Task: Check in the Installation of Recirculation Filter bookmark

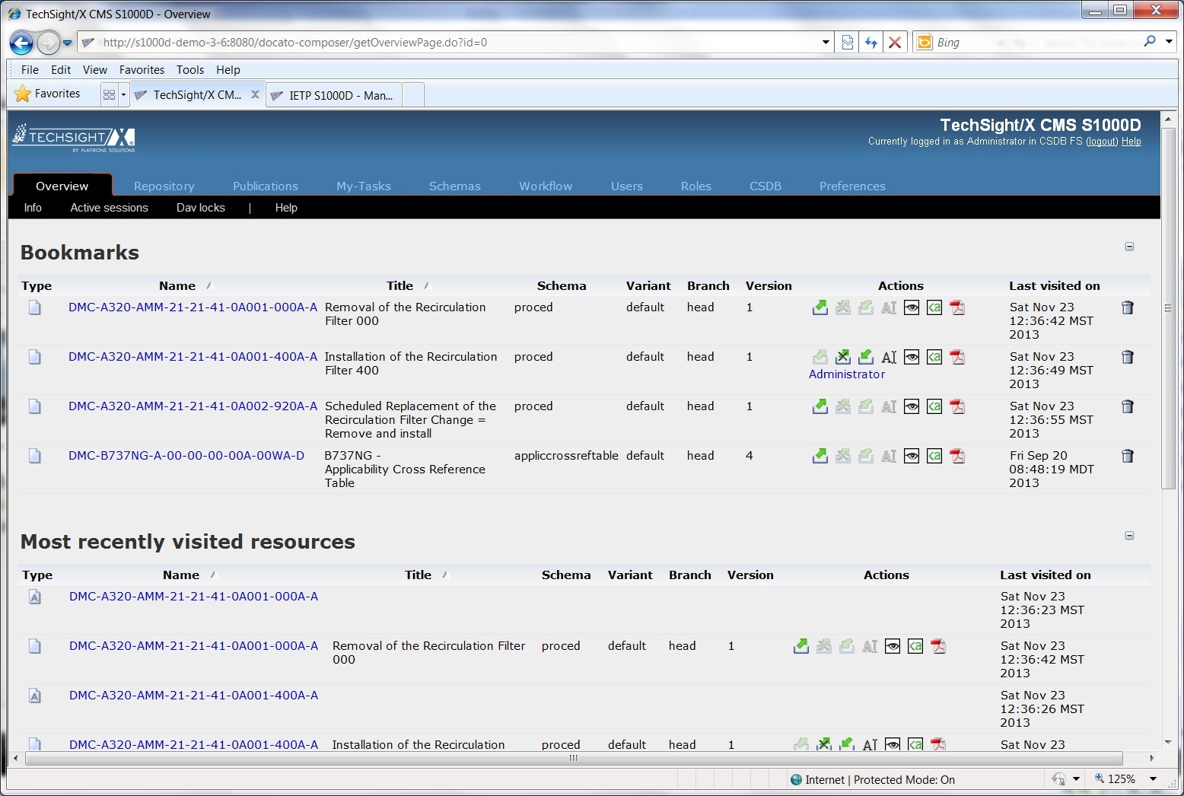Action: click(865, 357)
